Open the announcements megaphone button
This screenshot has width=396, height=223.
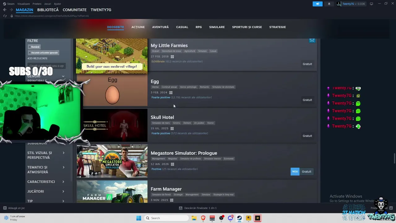click(317, 4)
